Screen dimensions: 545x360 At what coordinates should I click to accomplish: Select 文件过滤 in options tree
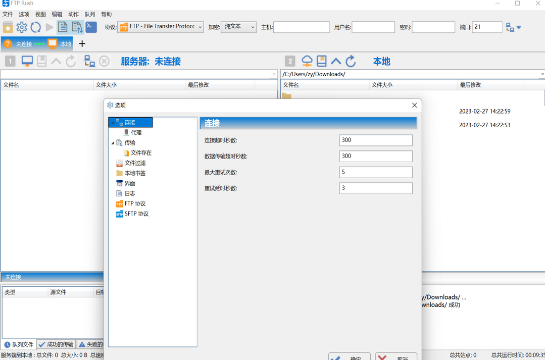[135, 163]
